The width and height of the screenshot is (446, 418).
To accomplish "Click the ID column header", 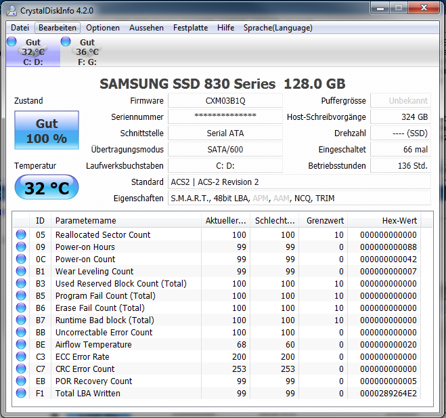I will (x=40, y=220).
